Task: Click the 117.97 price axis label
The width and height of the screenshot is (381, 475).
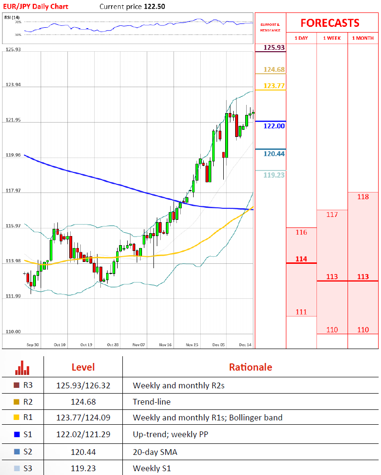Action: pyautogui.click(x=13, y=191)
